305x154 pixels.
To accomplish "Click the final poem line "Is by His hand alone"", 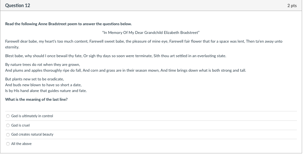I will coord(46,91).
